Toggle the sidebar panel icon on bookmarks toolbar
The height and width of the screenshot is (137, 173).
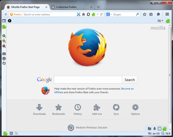coord(4,21)
